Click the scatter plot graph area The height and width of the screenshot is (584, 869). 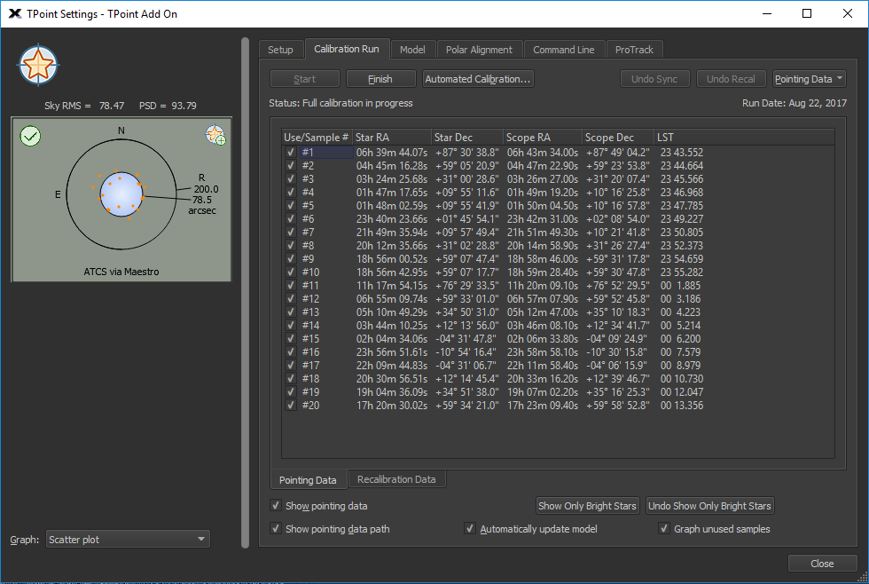121,199
